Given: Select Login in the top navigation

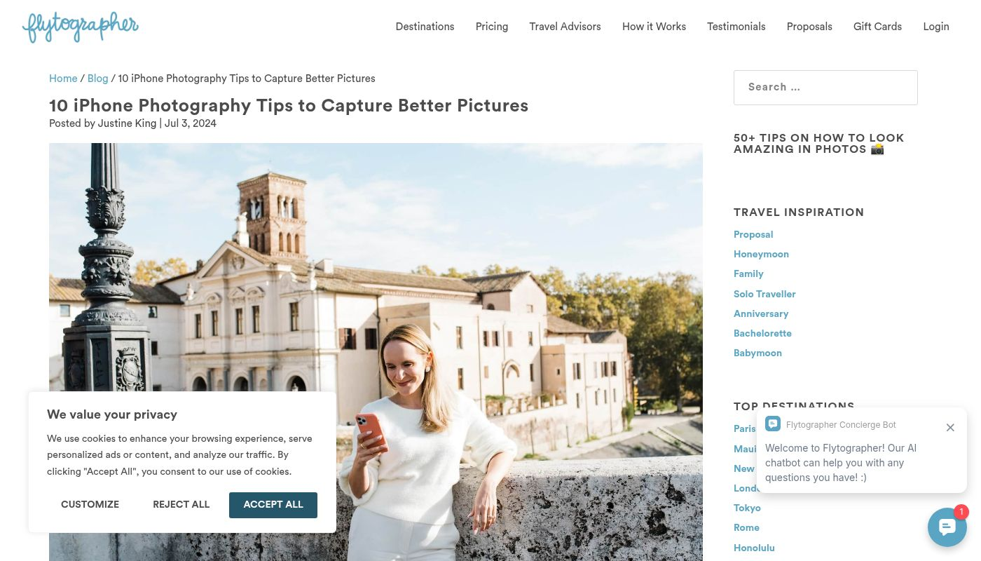Looking at the screenshot, I should coord(936,27).
